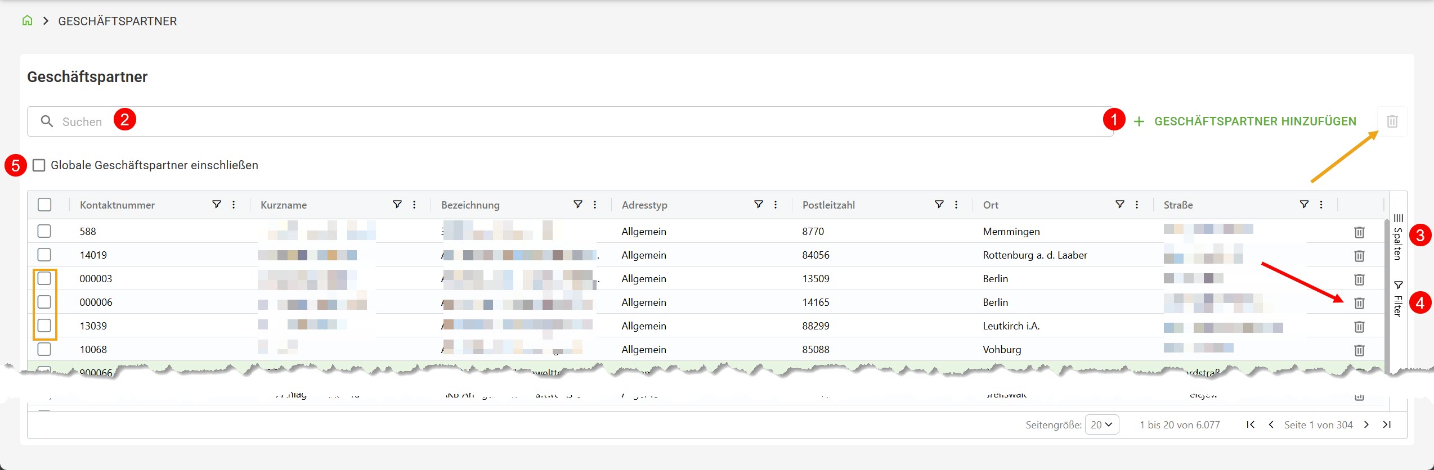Click the home icon in breadcrumb
This screenshot has width=1434, height=470.
[27, 21]
